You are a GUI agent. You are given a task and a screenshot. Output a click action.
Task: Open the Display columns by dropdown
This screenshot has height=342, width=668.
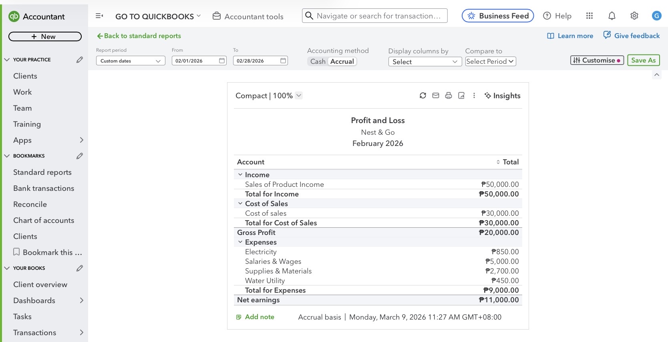click(x=425, y=62)
